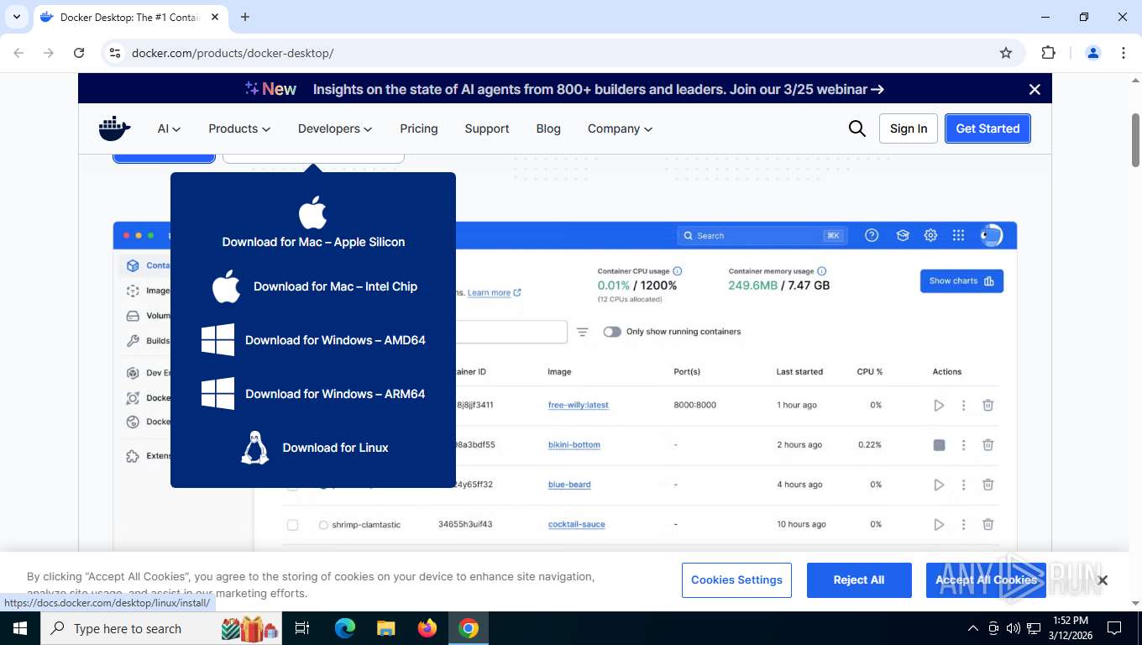The height and width of the screenshot is (645, 1142).
Task: Select Download for Windows – ARM64
Action: [x=335, y=394]
